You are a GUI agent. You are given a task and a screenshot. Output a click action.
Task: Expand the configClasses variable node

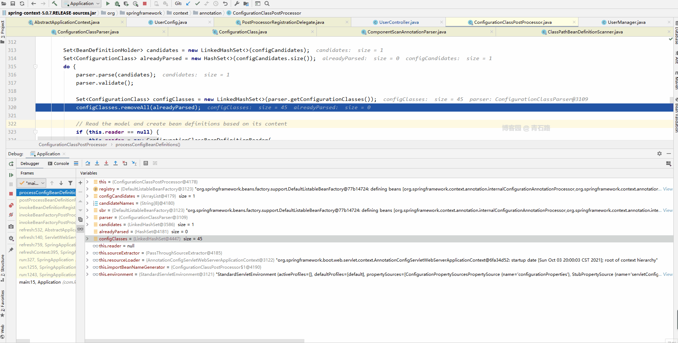87,239
